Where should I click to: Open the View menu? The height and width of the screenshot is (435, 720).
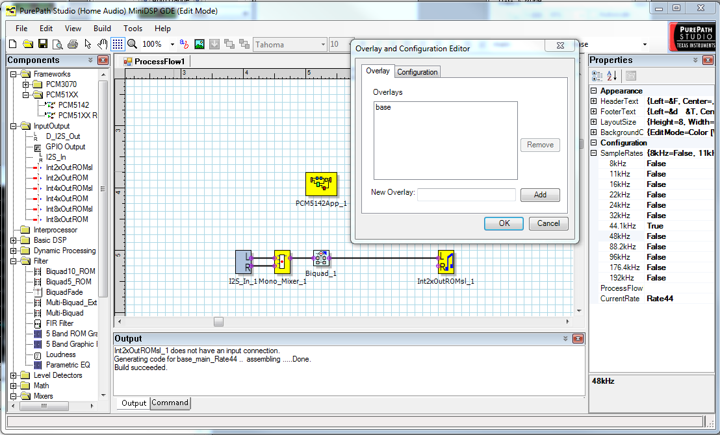coord(73,29)
